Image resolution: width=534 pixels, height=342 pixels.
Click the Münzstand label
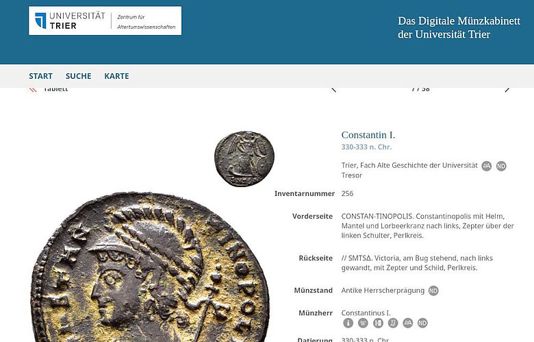(314, 291)
